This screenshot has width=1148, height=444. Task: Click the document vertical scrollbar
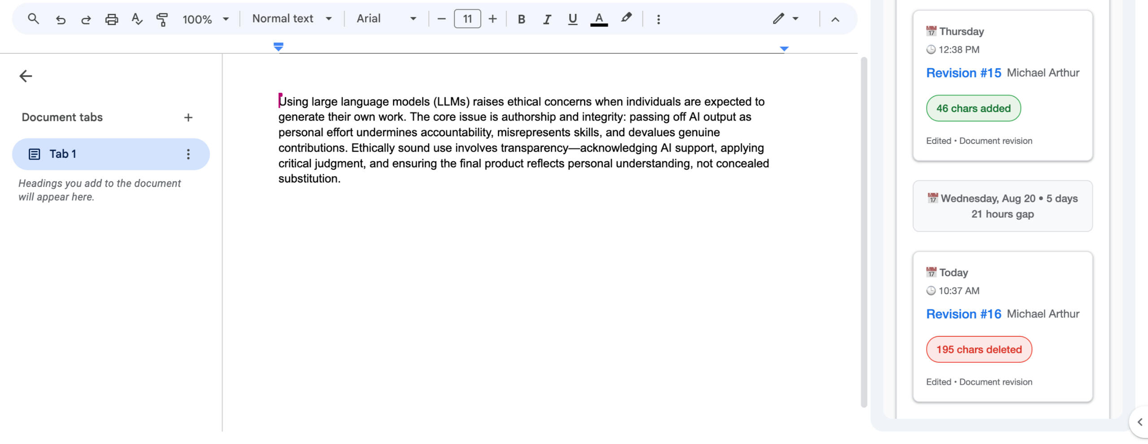(864, 232)
